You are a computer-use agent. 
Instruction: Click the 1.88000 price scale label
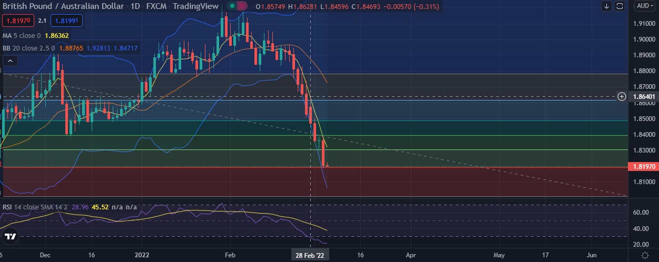click(644, 70)
